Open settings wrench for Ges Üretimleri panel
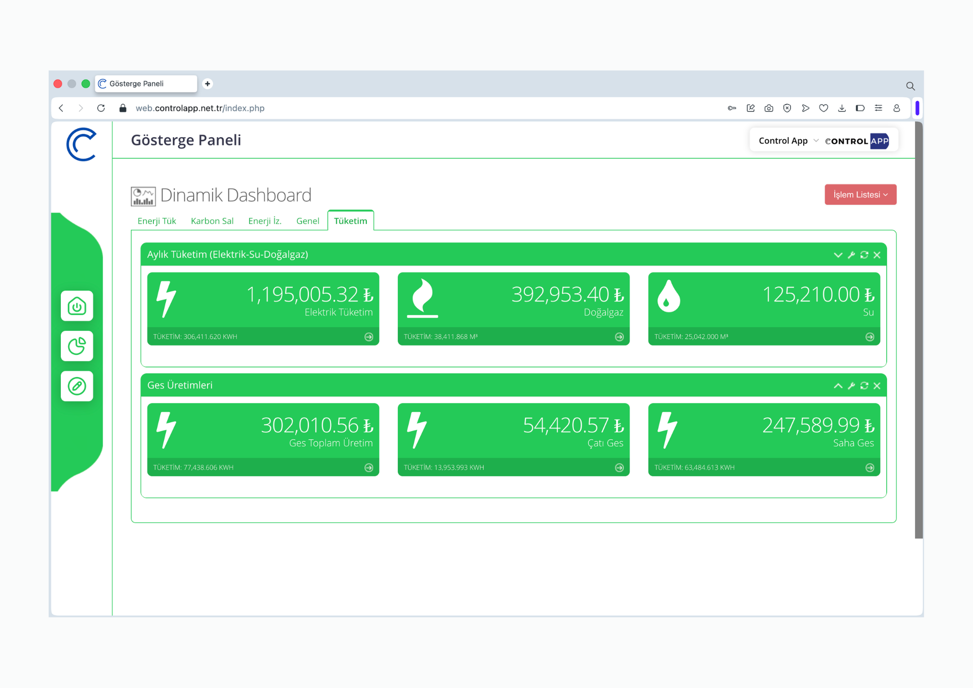Image resolution: width=973 pixels, height=688 pixels. point(851,386)
